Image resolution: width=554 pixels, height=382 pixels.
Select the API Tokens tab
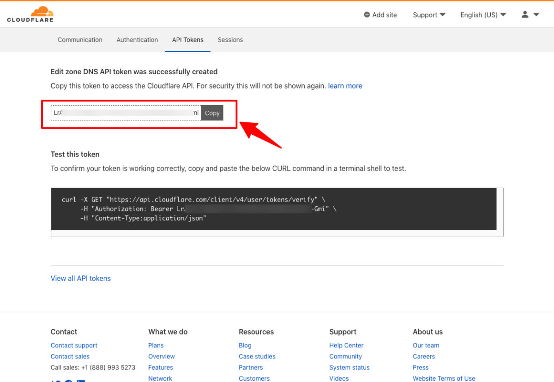[187, 40]
